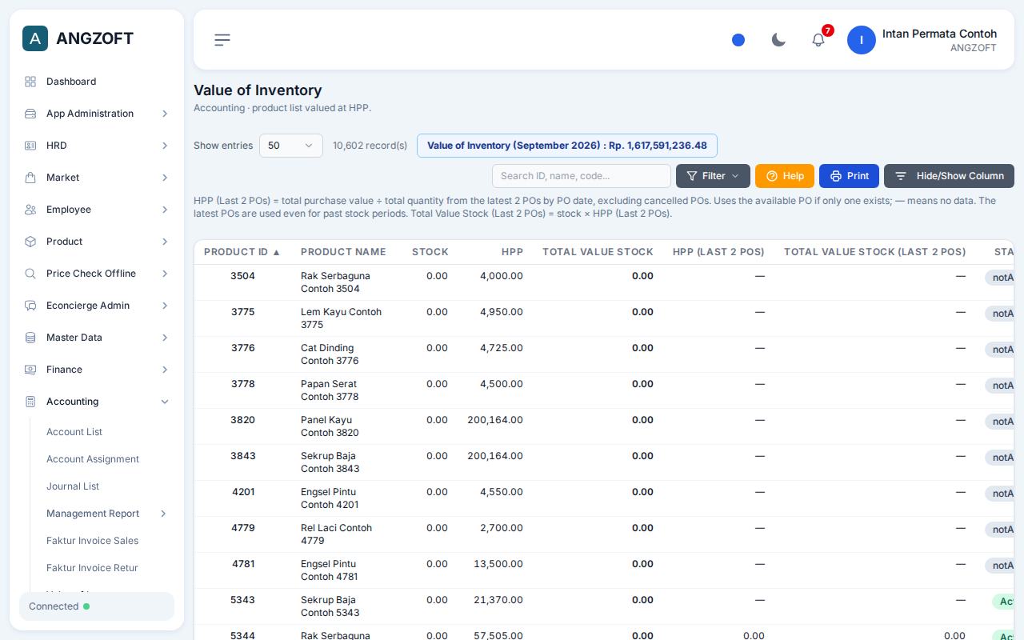Click the ANGZOFT logo icon
This screenshot has width=1024, height=640.
coord(35,38)
